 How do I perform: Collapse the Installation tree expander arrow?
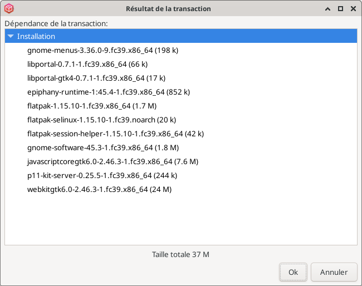(x=11, y=36)
